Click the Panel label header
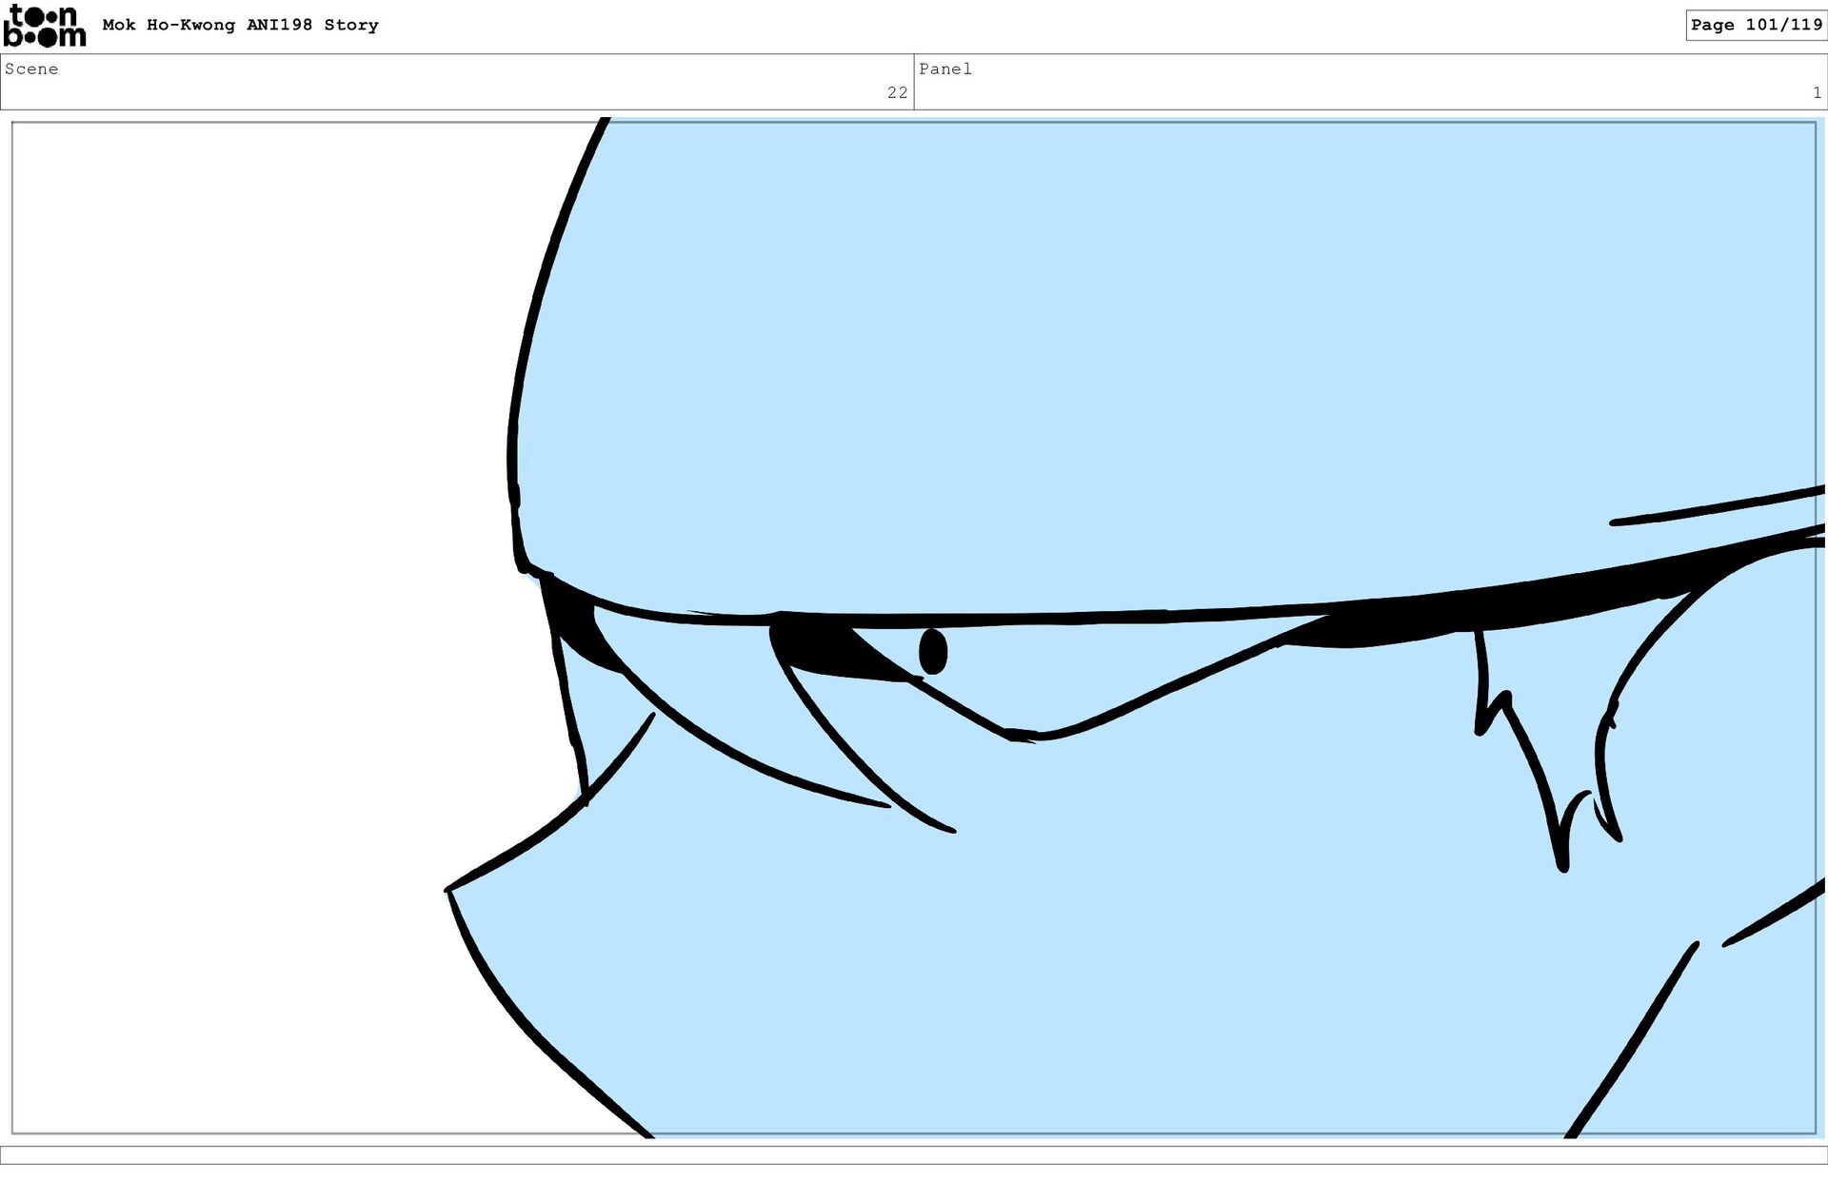The height and width of the screenshot is (1182, 1828). (x=945, y=69)
